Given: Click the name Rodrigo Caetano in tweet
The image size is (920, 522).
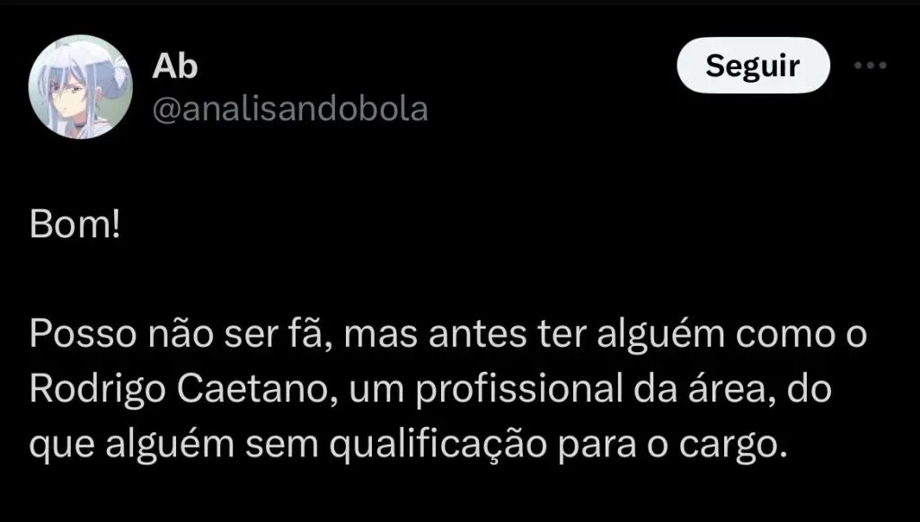Looking at the screenshot, I should click(178, 390).
